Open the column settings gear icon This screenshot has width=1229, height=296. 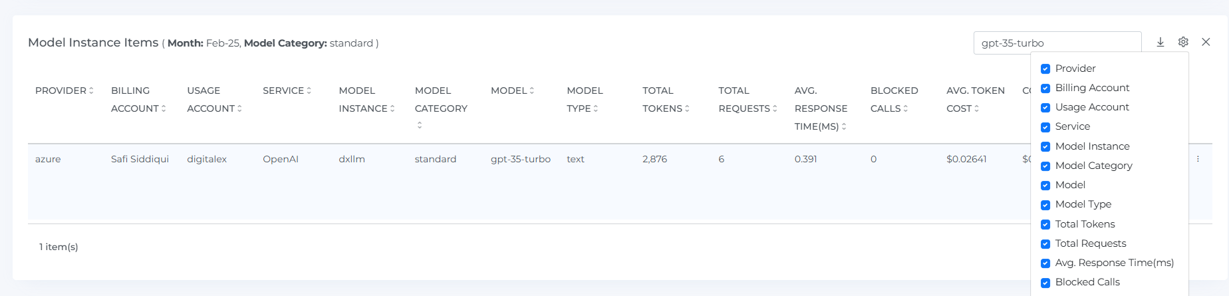pyautogui.click(x=1183, y=42)
